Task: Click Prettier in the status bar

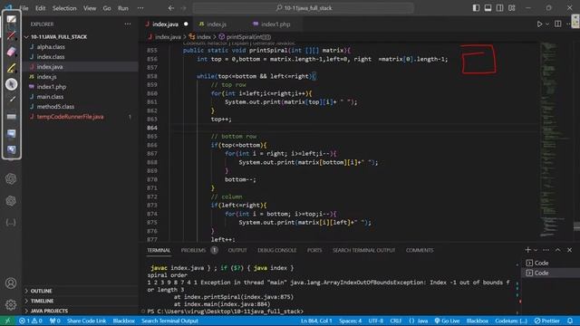Action: click(547, 321)
